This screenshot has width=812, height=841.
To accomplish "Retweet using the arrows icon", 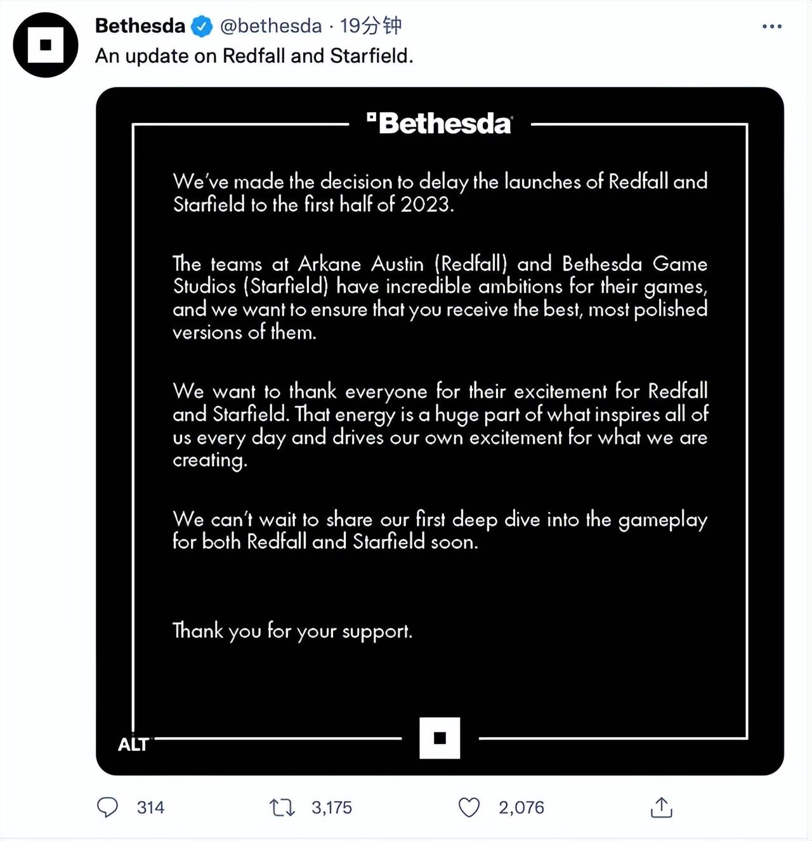I will 282,807.
